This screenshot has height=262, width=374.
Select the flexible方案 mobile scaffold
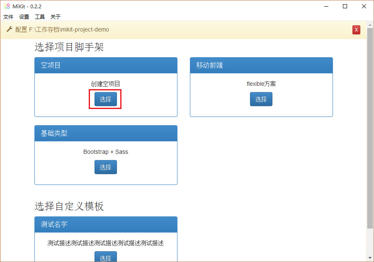point(261,99)
